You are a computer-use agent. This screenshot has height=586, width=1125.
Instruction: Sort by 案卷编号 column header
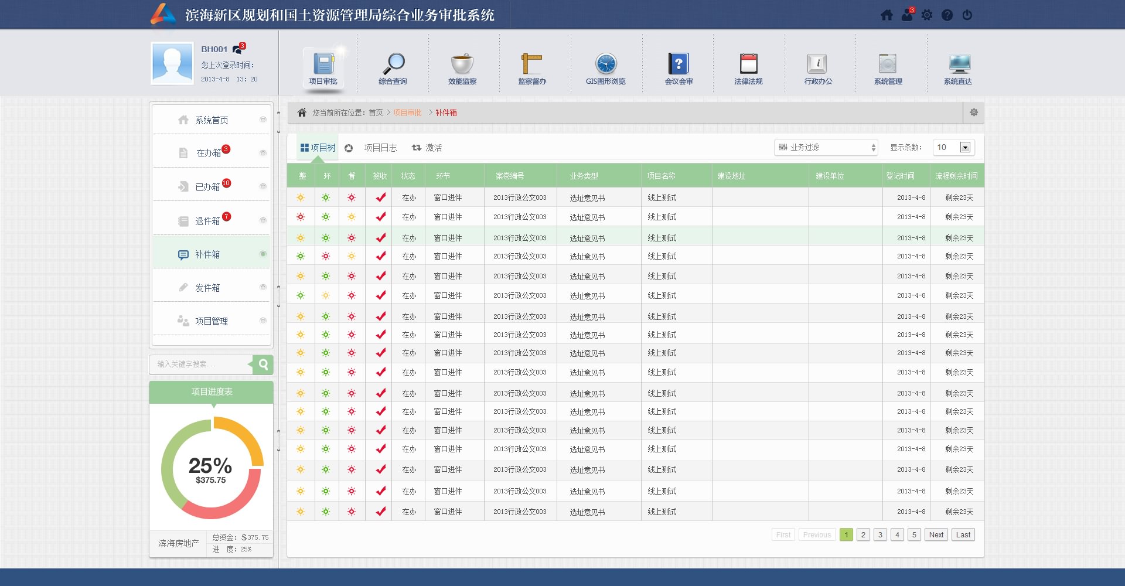510,176
